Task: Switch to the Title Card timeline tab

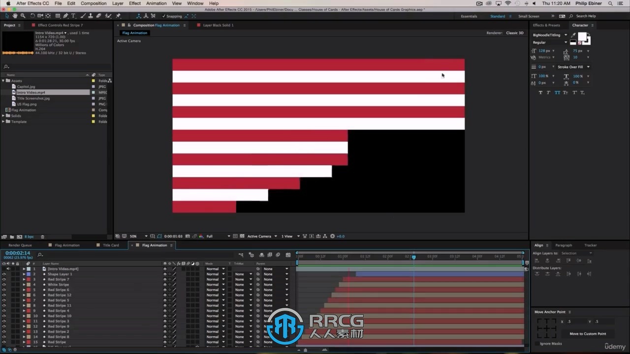Action: tap(111, 245)
